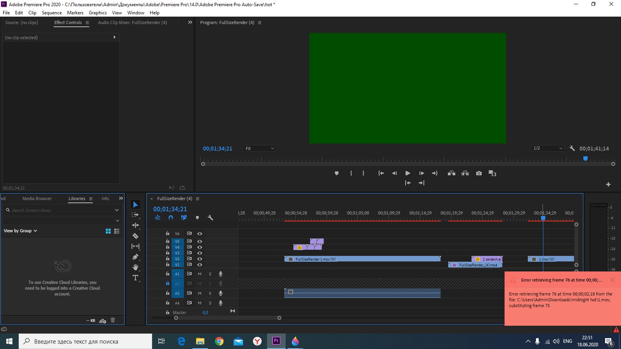Select the Hand tool
Image resolution: width=621 pixels, height=349 pixels.
coord(135,267)
